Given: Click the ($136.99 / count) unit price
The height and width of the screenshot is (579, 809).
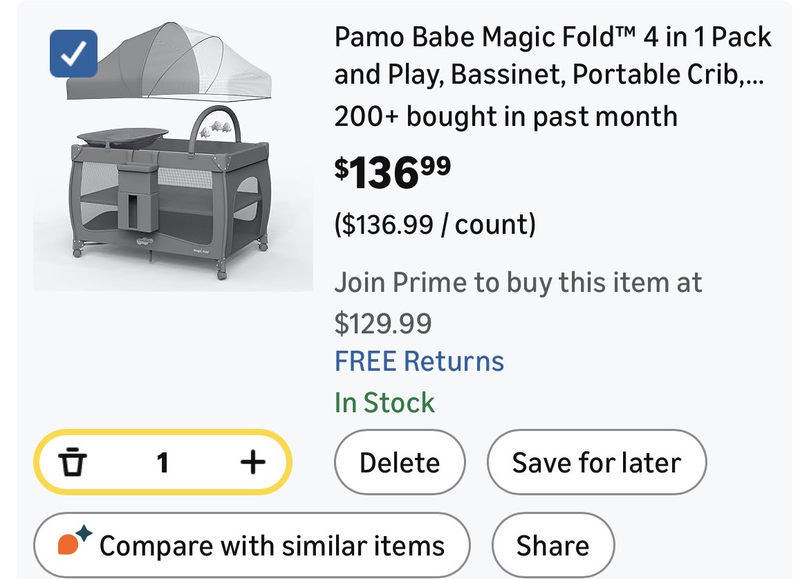Looking at the screenshot, I should pyautogui.click(x=435, y=224).
